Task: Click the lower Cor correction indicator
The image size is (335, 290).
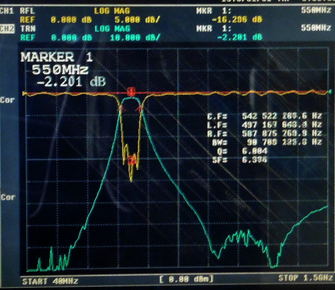Action: click(8, 197)
